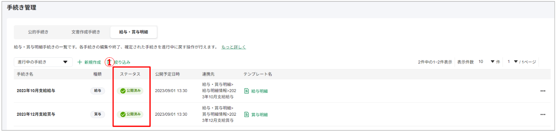The image size is (557, 133).
Task: Click document icon beside 賞与明細 template
Action: 246,115
